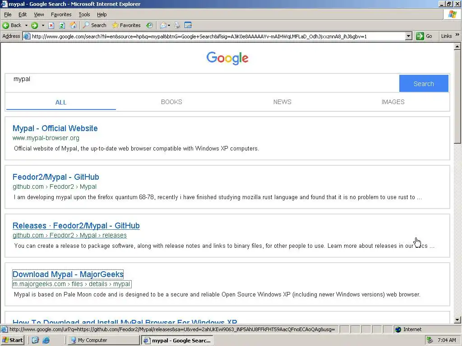Click github.com › Feodor2 › Mypal › releases breadcrumb
This screenshot has width=462, height=346.
pos(69,235)
